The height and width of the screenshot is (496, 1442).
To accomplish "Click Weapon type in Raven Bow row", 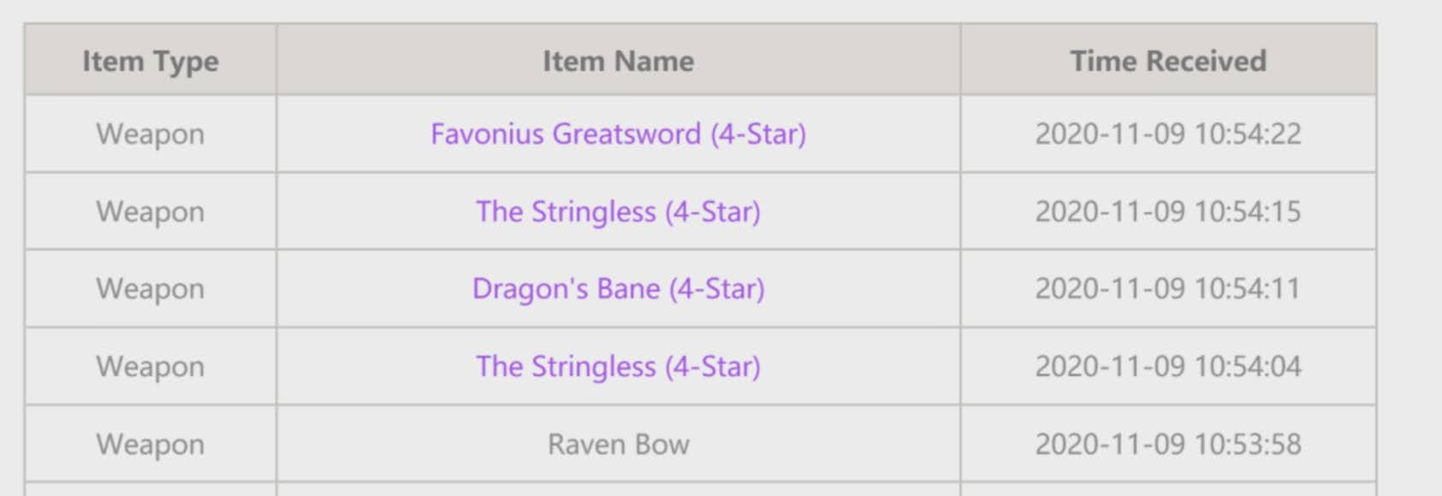I will pyautogui.click(x=151, y=444).
